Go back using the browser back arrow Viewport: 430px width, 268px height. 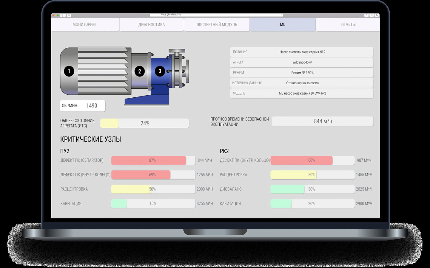(61, 15)
